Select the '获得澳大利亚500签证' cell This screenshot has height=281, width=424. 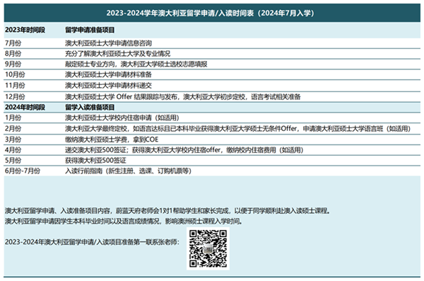(x=95, y=160)
